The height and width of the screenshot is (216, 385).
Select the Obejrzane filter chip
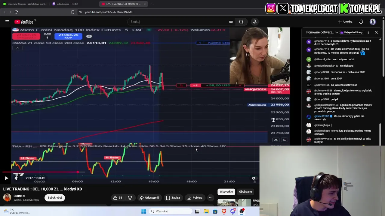point(245,191)
